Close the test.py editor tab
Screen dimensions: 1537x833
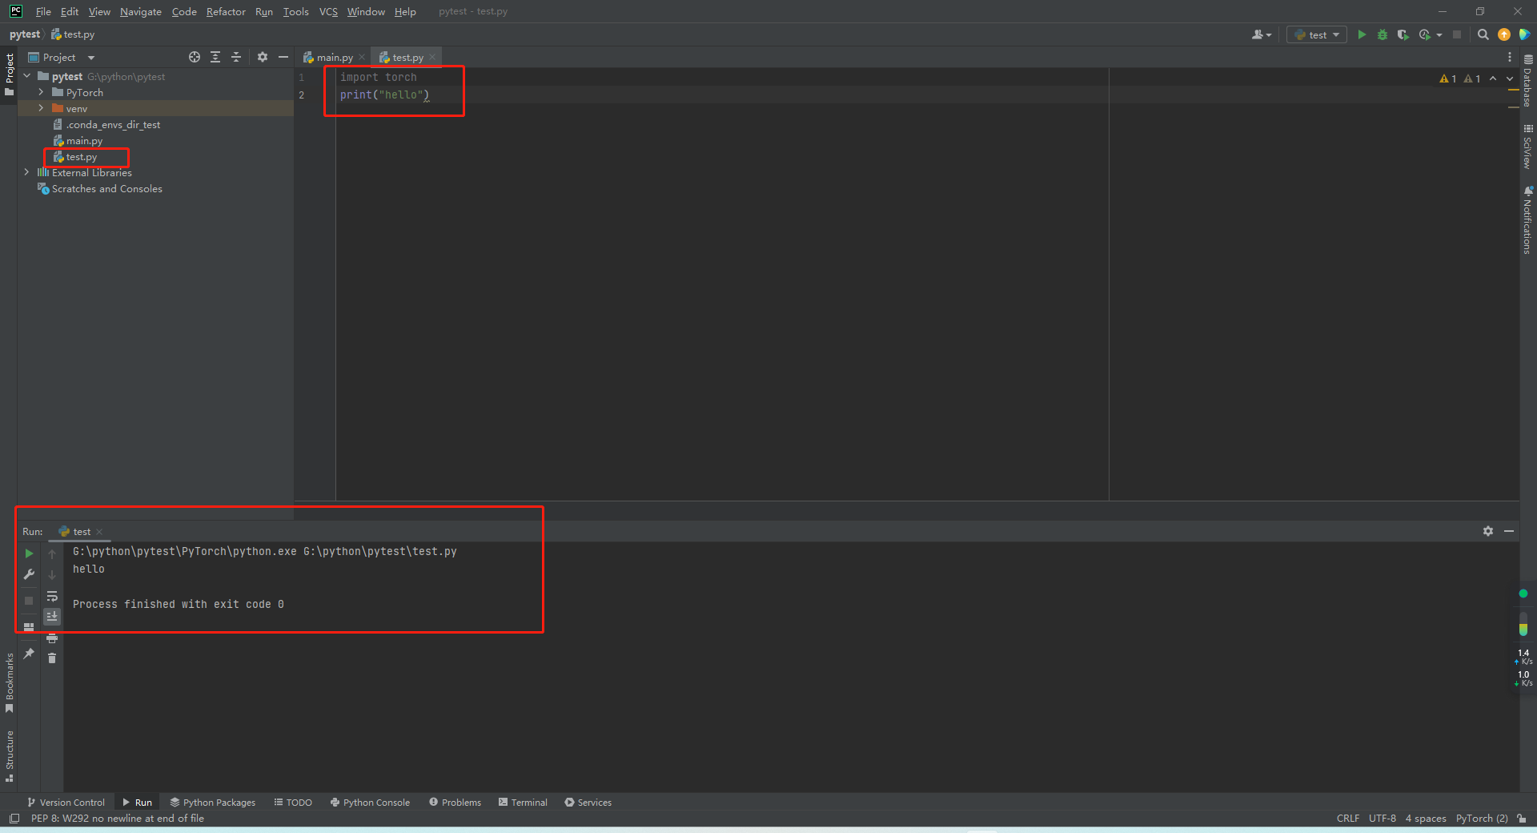[x=432, y=57]
